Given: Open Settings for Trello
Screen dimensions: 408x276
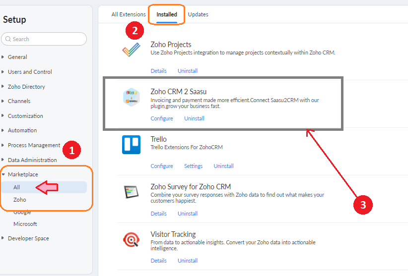Looking at the screenshot, I should pyautogui.click(x=194, y=166).
